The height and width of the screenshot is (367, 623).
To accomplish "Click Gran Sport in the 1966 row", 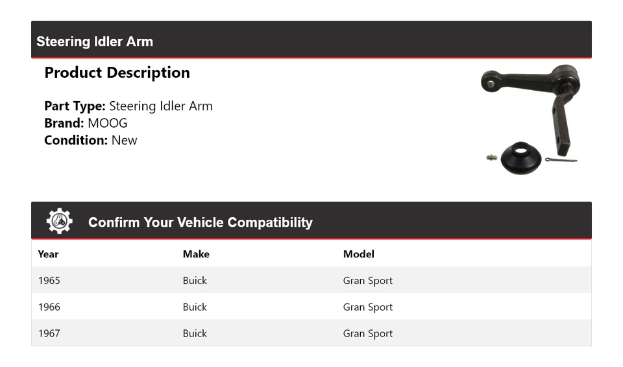I will point(368,307).
